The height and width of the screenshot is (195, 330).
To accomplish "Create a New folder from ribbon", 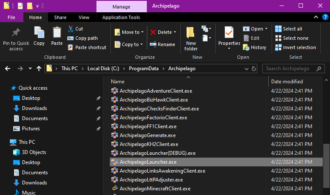I will (x=191, y=33).
